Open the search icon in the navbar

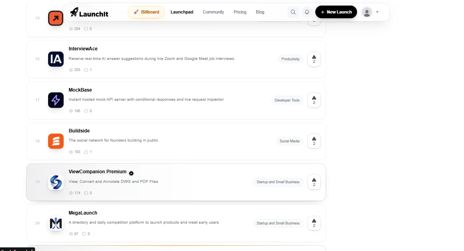coord(293,12)
